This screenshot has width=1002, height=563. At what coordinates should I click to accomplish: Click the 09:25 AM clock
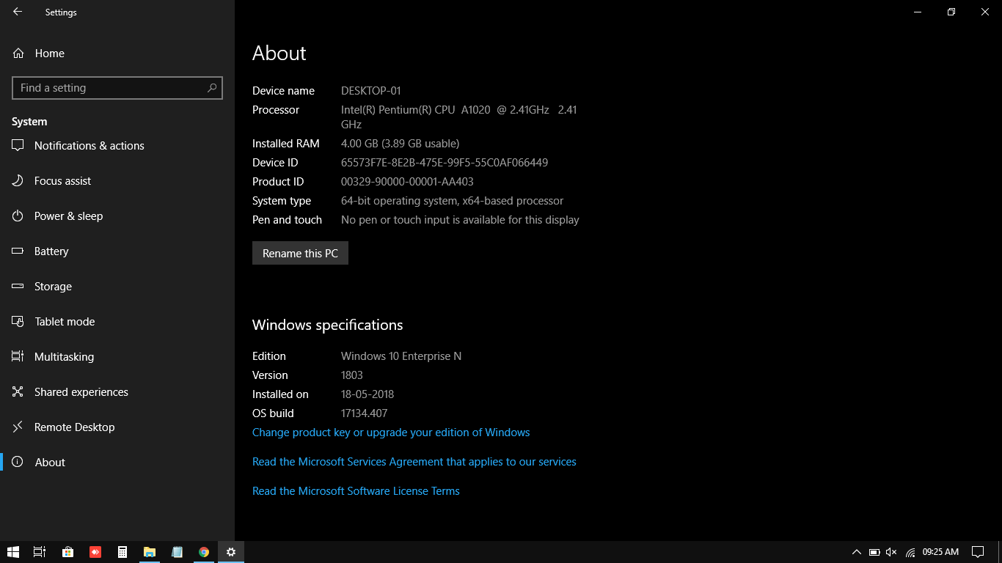940,552
